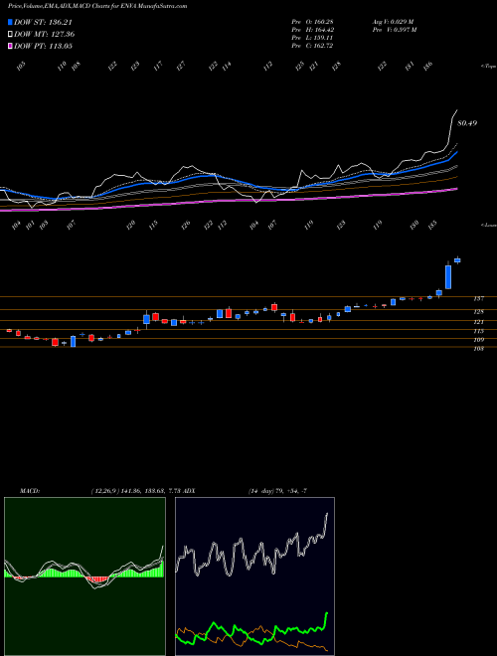Click the tall blue candlestick near the chart's right edge
This screenshot has height=656, width=497.
pyautogui.click(x=448, y=275)
